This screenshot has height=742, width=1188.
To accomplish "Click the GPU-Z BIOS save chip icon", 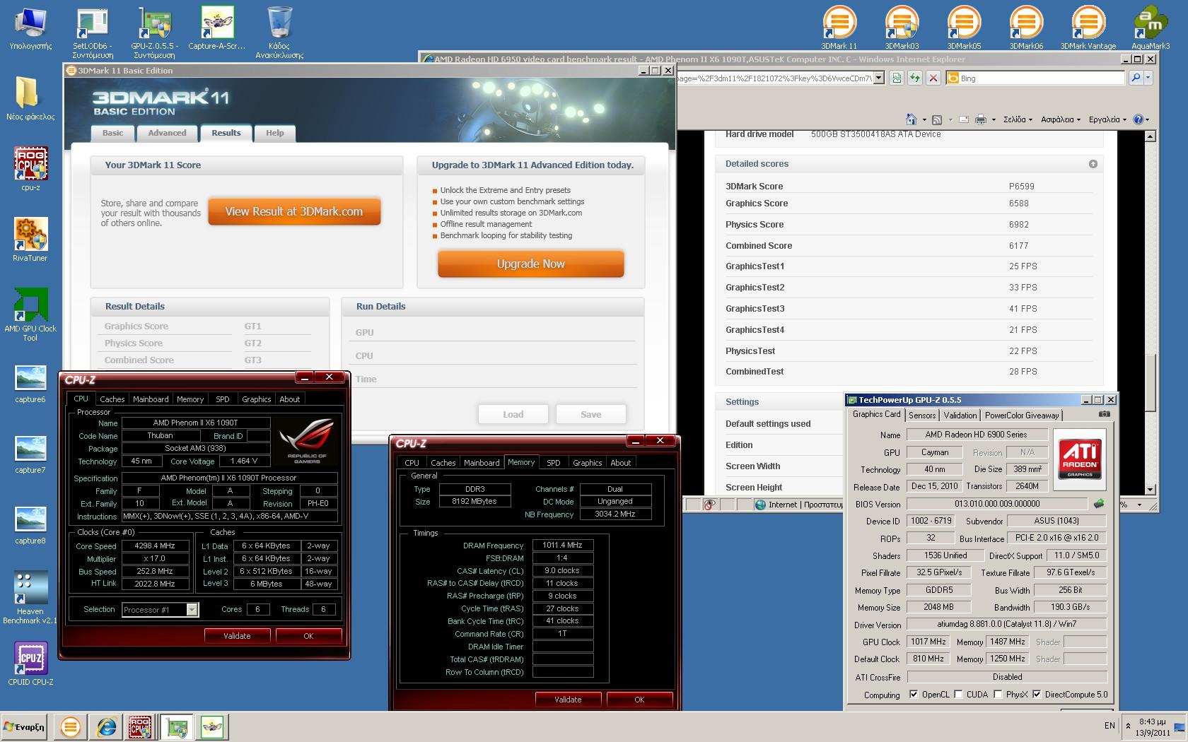I will [1098, 504].
